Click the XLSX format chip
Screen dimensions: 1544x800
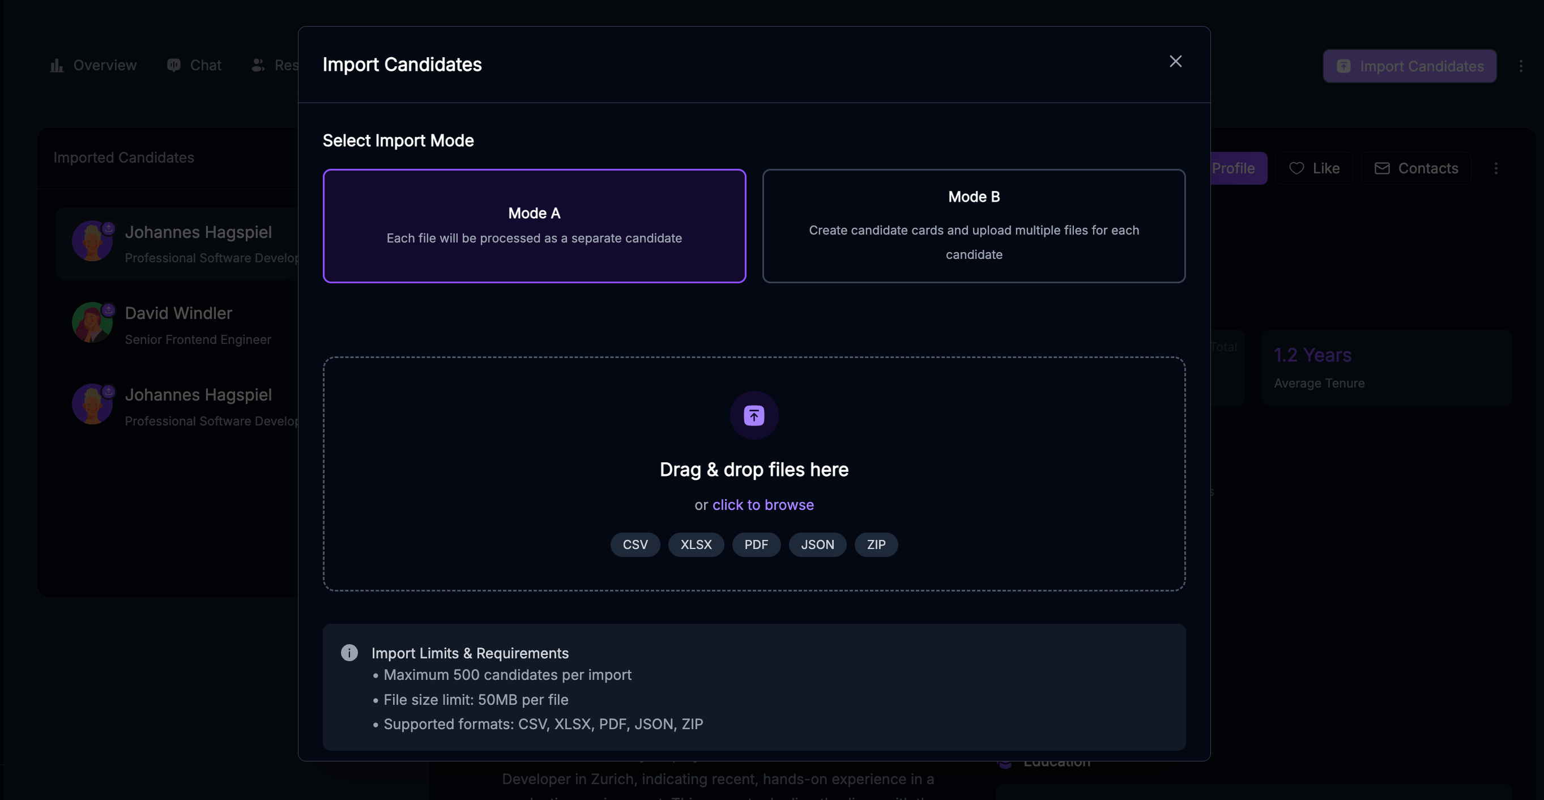click(x=696, y=544)
